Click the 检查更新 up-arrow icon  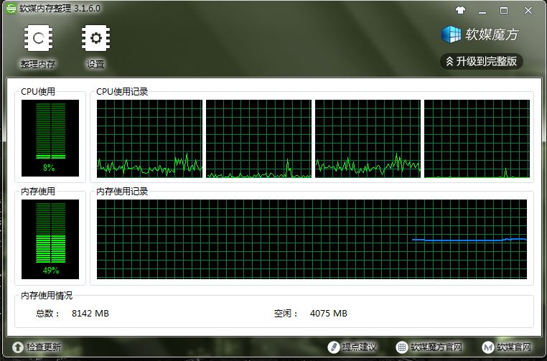[17, 347]
